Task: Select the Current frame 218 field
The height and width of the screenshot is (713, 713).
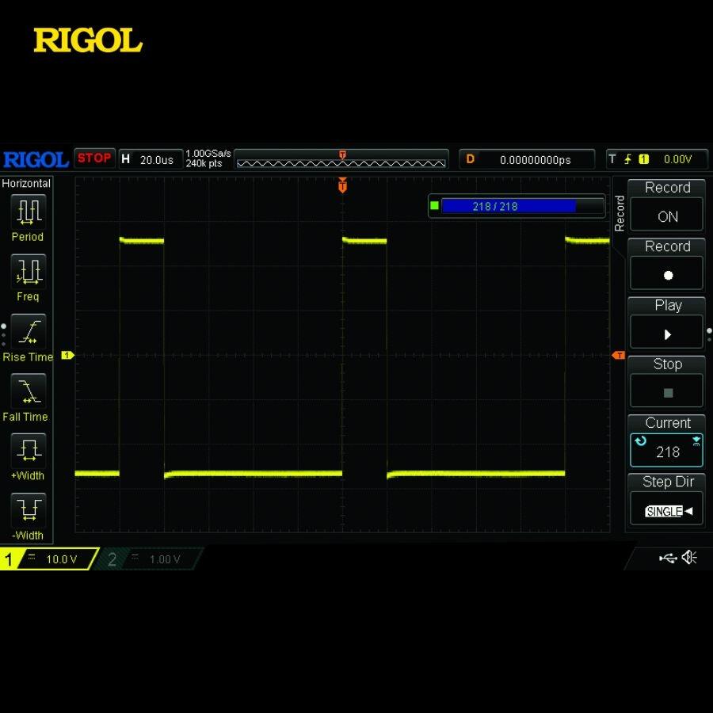Action: pyautogui.click(x=666, y=451)
